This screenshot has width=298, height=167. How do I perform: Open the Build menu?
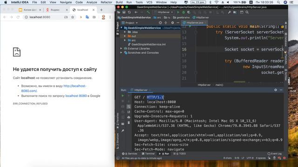click(x=119, y=2)
